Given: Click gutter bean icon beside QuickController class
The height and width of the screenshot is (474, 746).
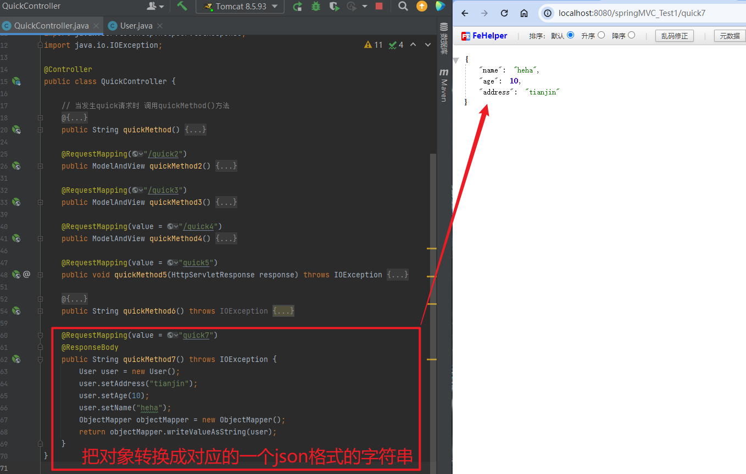Looking at the screenshot, I should (16, 81).
